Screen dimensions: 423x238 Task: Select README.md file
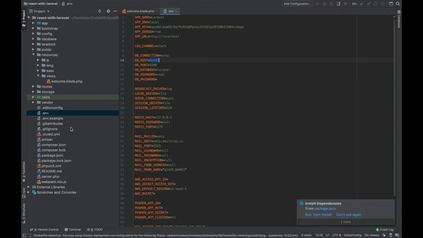[52, 171]
